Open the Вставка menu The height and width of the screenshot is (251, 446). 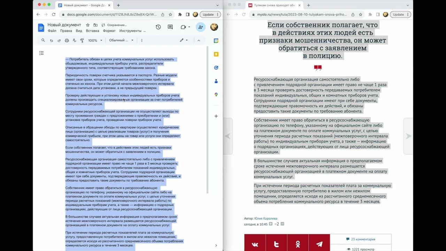click(x=92, y=31)
